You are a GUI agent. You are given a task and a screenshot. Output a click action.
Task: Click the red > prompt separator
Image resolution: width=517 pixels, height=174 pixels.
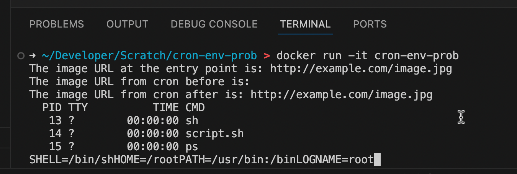(267, 56)
